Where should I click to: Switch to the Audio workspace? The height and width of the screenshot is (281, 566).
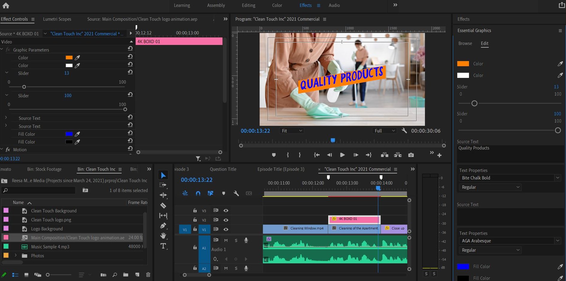coord(334,5)
